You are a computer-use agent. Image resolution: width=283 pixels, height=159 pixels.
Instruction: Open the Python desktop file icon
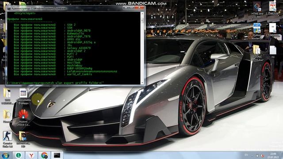pyautogui.click(x=257, y=31)
